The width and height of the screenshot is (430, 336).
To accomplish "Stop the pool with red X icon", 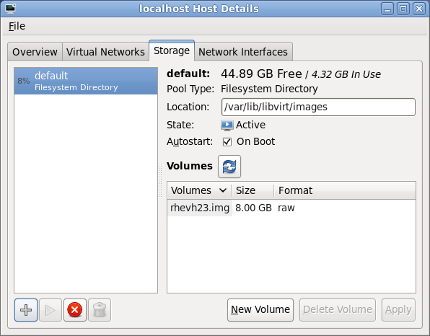I will point(75,310).
